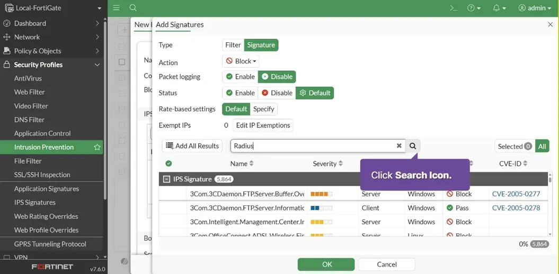Click severity bar of 3Com.Intelligent.Management.Center row

321,222
